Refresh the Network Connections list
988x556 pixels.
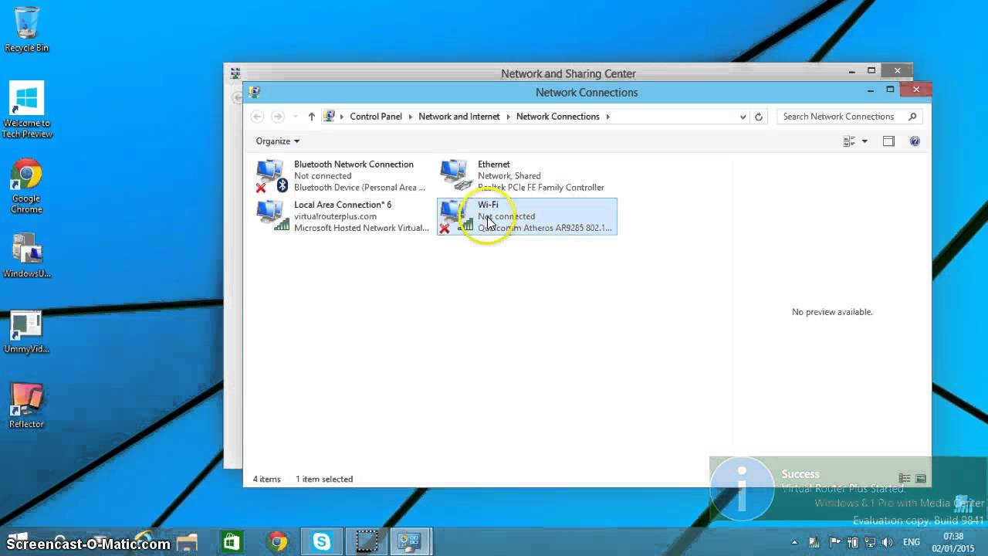coord(759,117)
